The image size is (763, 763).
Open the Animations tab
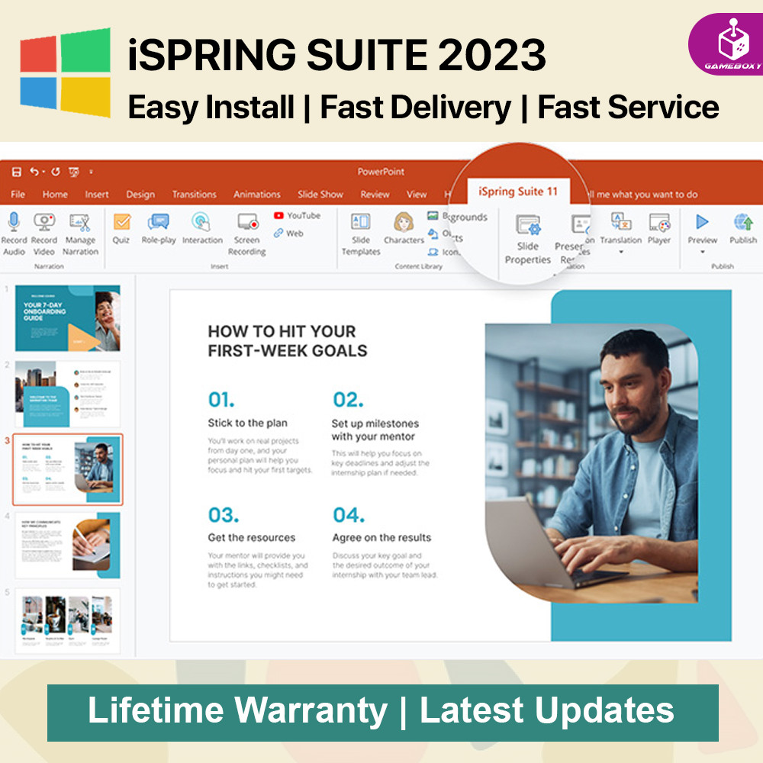[257, 194]
